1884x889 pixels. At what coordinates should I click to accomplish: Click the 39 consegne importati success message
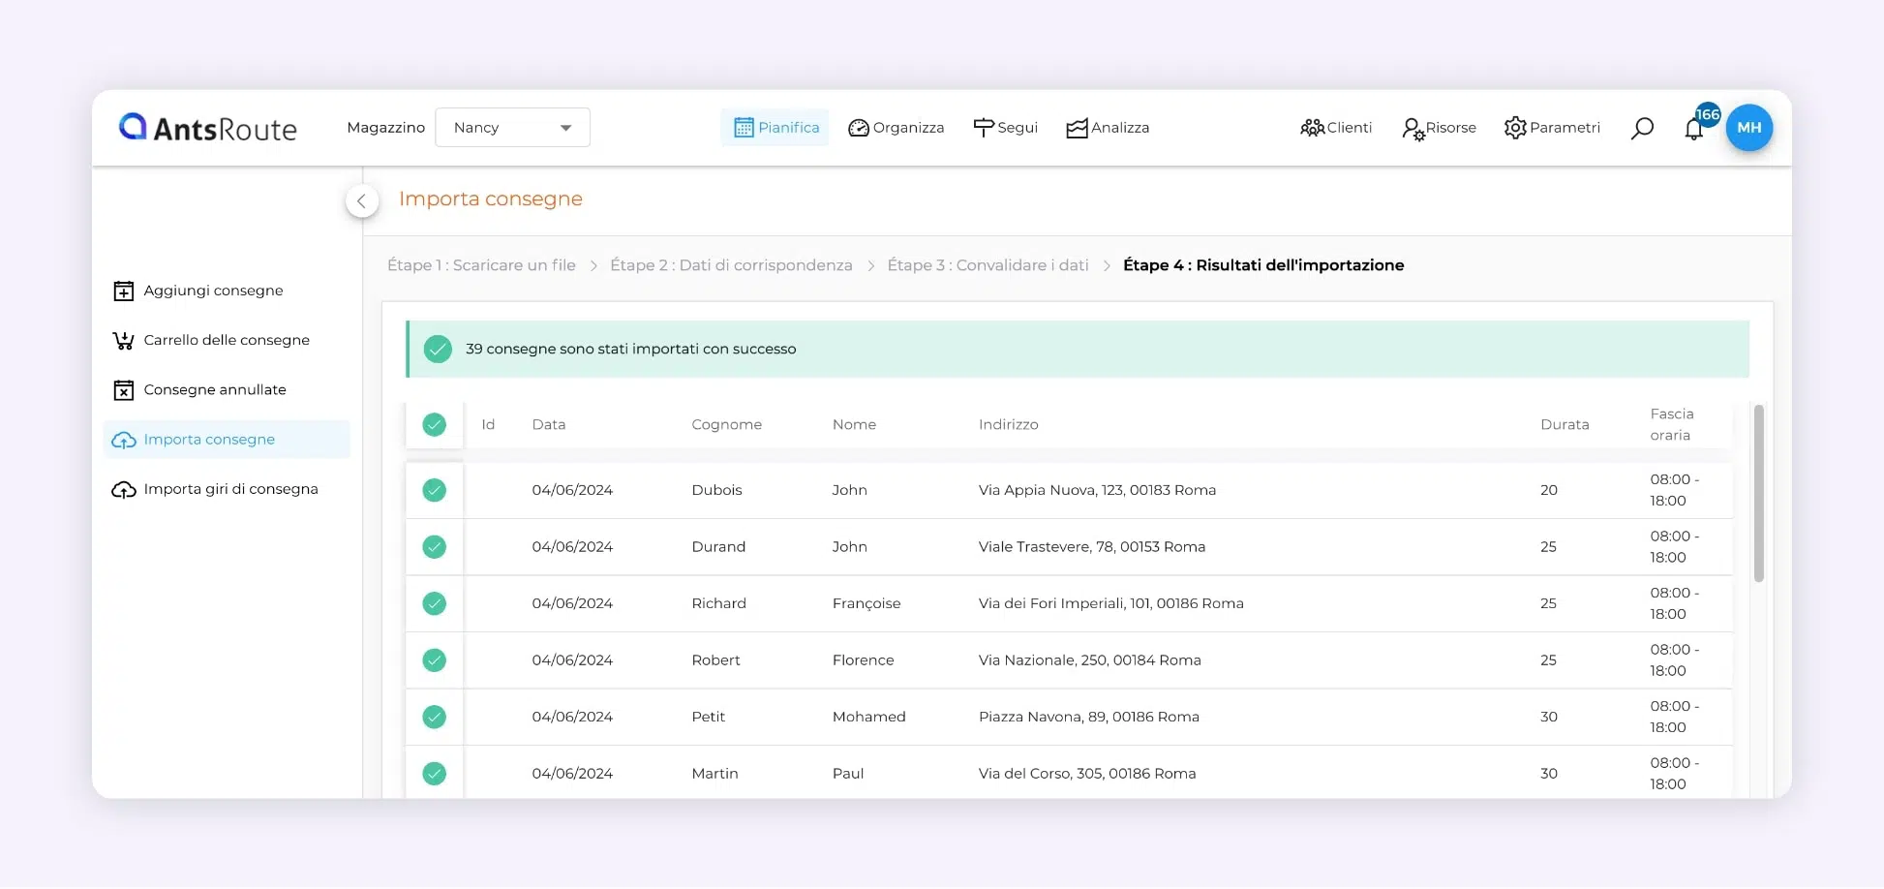tap(630, 350)
